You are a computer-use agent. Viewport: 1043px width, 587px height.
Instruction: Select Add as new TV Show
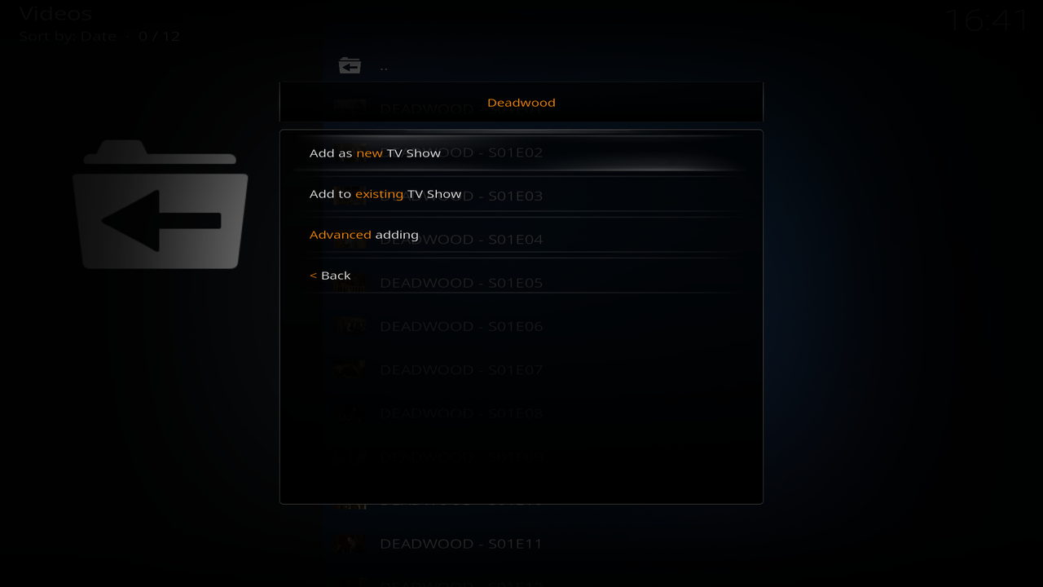click(521, 153)
